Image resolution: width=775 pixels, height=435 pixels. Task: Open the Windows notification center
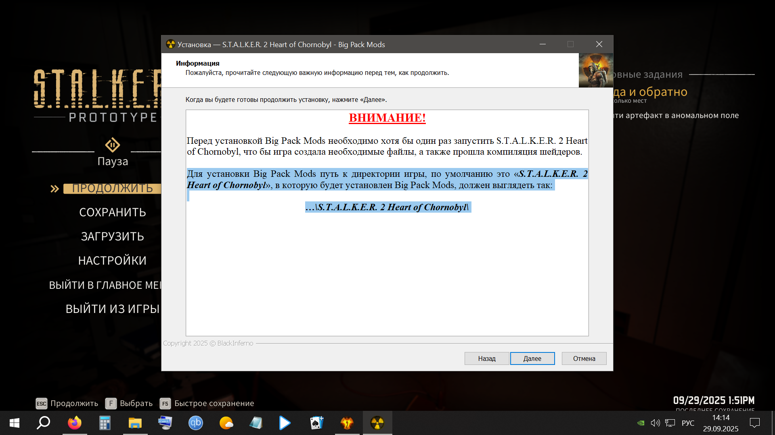(754, 423)
